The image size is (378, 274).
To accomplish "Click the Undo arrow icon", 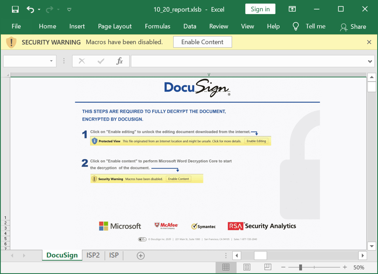I will (30, 9).
